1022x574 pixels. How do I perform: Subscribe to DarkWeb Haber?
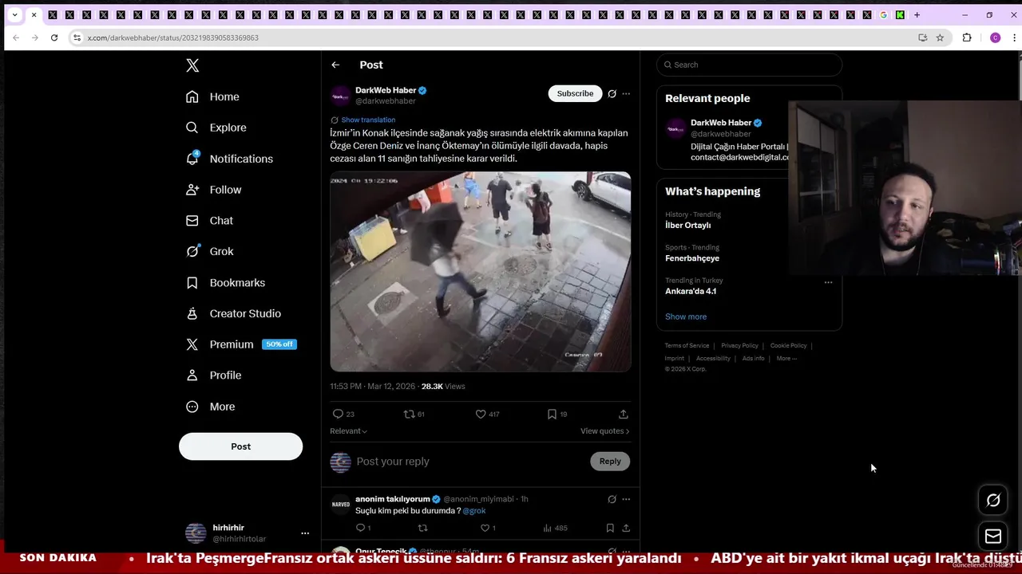pos(575,93)
